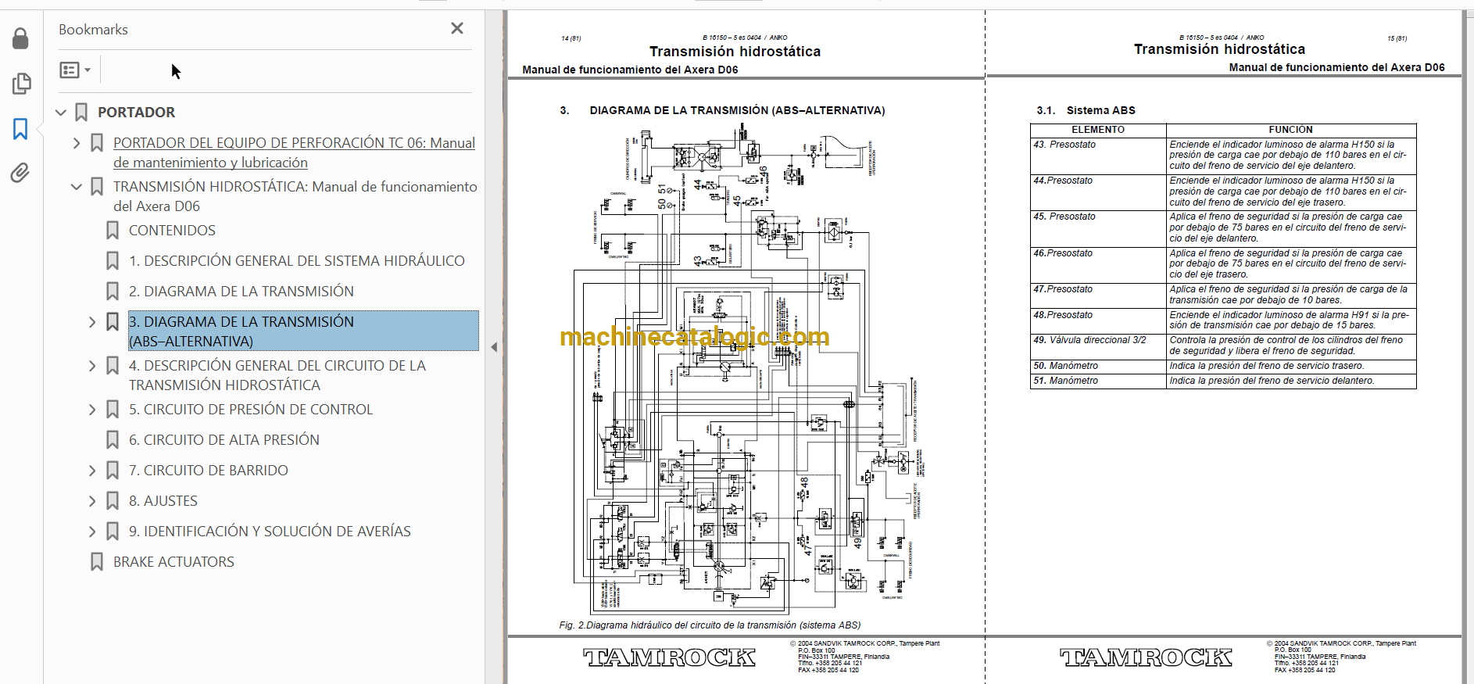Open the page thumbnails panel icon
The height and width of the screenshot is (684, 1474).
click(21, 84)
